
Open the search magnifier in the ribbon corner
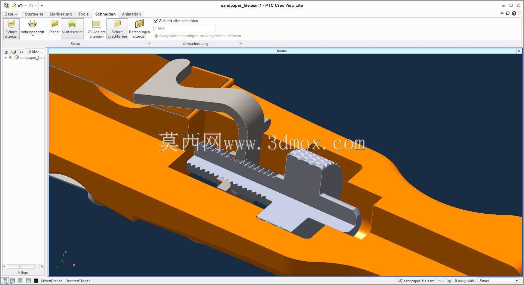508,13
